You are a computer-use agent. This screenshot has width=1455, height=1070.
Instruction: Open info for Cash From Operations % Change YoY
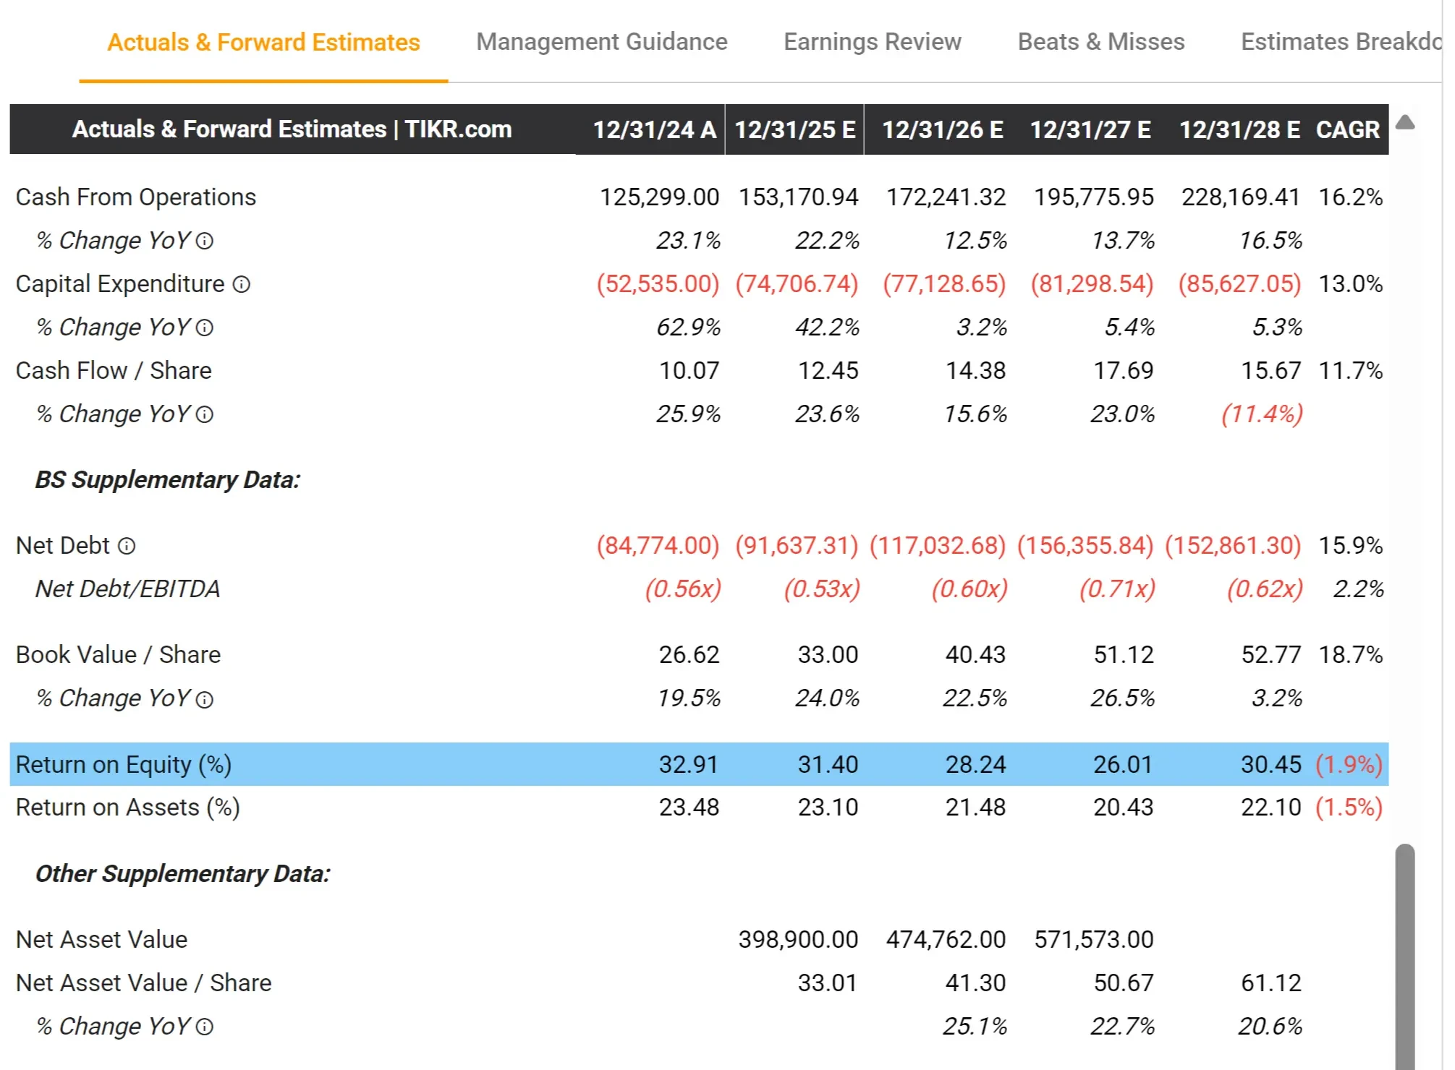[206, 241]
